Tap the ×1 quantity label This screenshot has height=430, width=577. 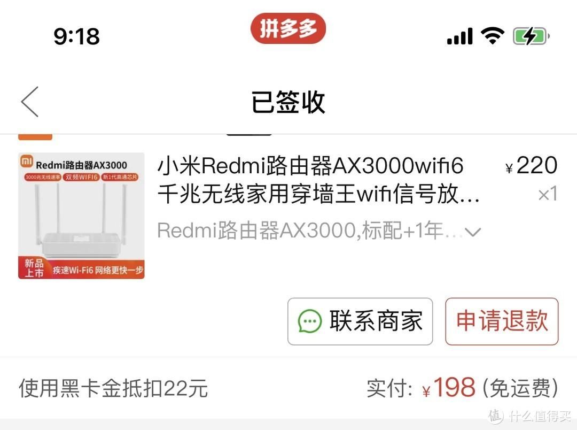point(548,194)
